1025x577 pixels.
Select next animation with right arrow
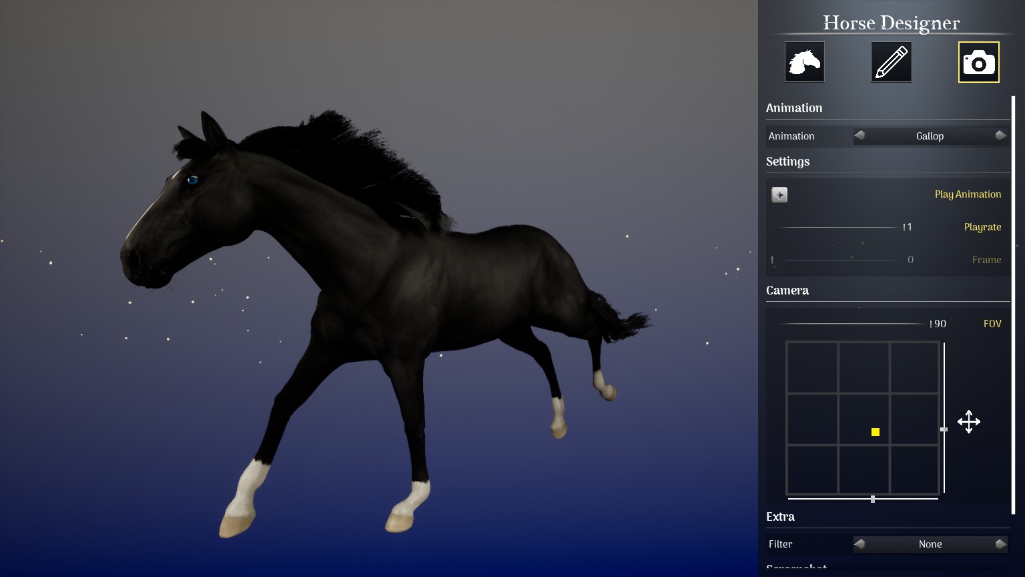1000,136
